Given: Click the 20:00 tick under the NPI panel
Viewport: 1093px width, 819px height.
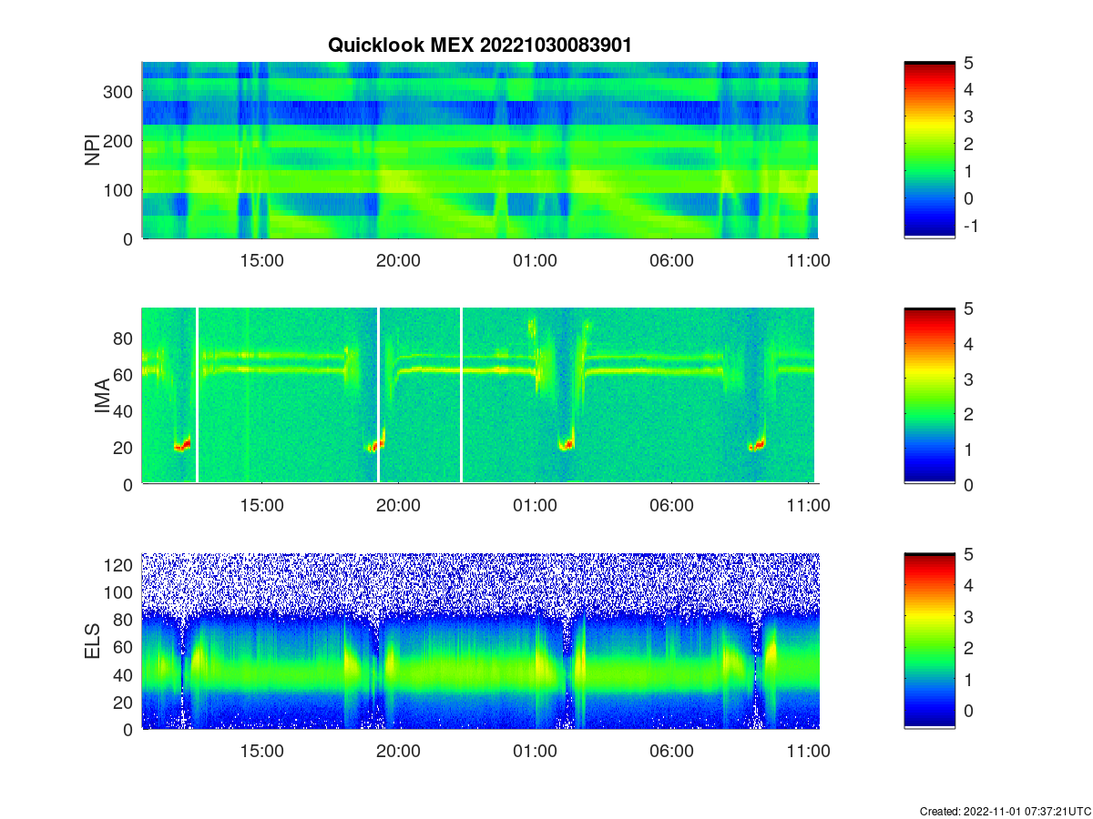Looking at the screenshot, I should click(x=399, y=260).
